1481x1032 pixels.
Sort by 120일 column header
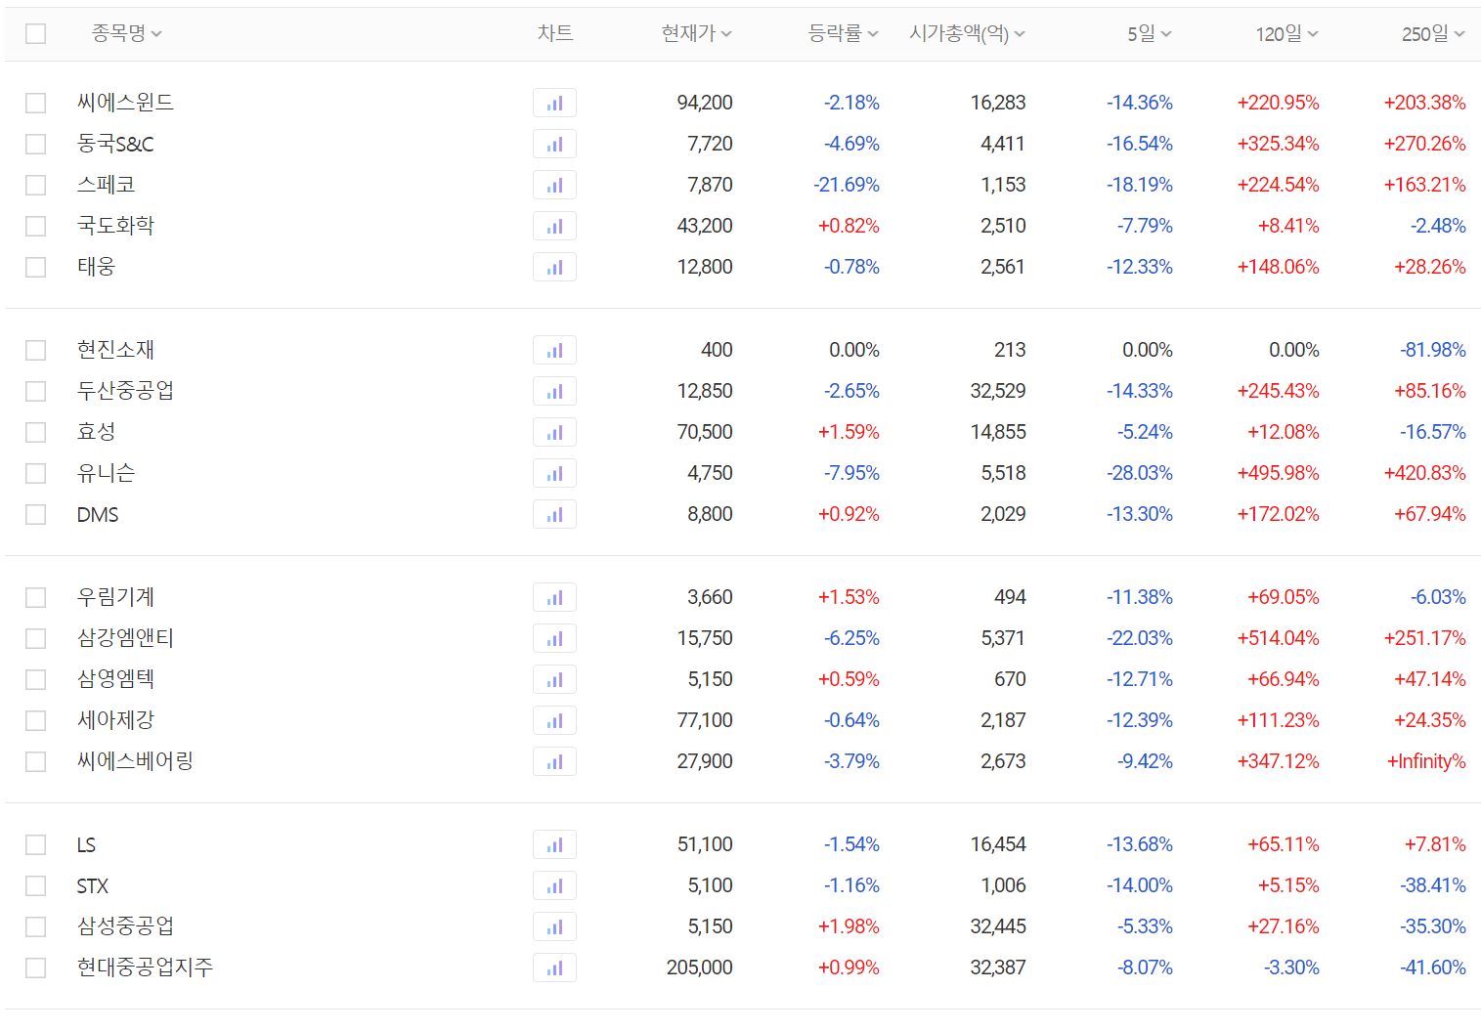[1286, 34]
